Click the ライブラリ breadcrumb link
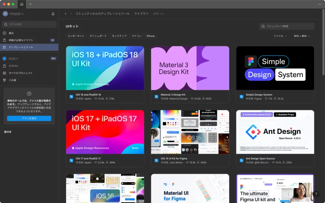 point(141,14)
